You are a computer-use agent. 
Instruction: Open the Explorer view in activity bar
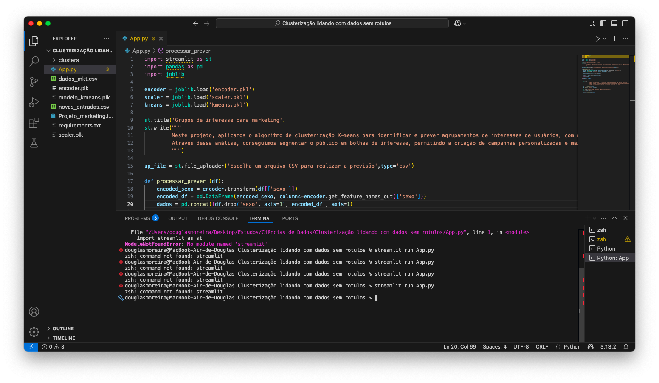click(34, 41)
